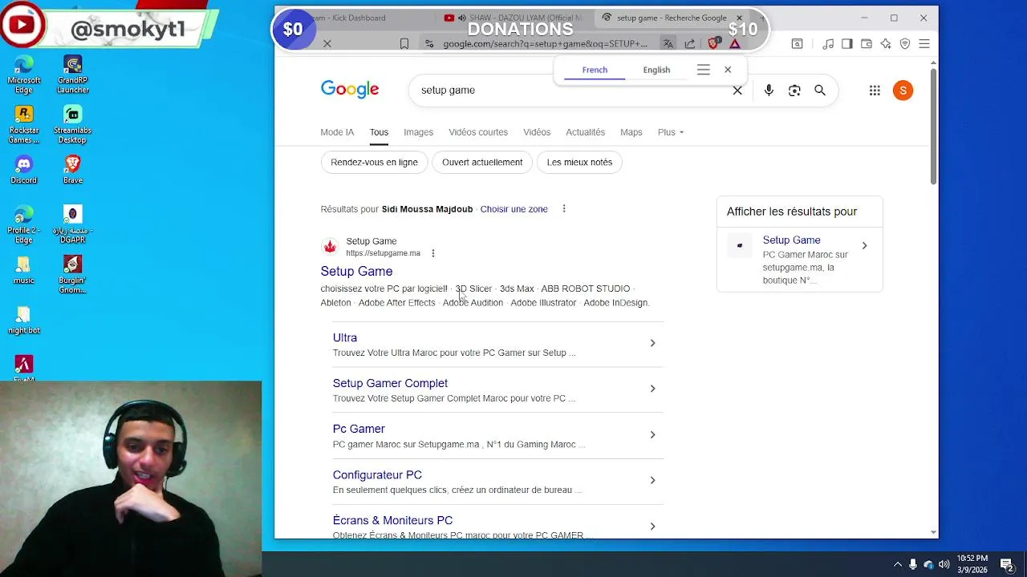Switch to Vidéos results tab
1027x577 pixels.
click(x=537, y=132)
